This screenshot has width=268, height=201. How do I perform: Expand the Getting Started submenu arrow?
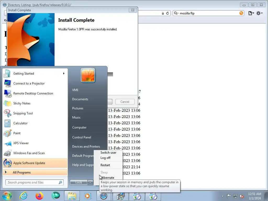coord(64,74)
